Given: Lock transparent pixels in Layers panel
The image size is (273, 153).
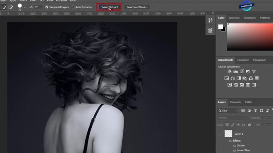Looking at the screenshot, I should 227,125.
